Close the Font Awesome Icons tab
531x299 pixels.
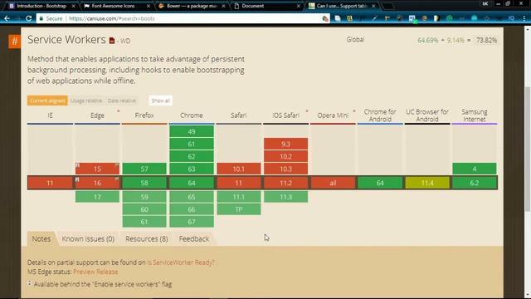coord(149,6)
